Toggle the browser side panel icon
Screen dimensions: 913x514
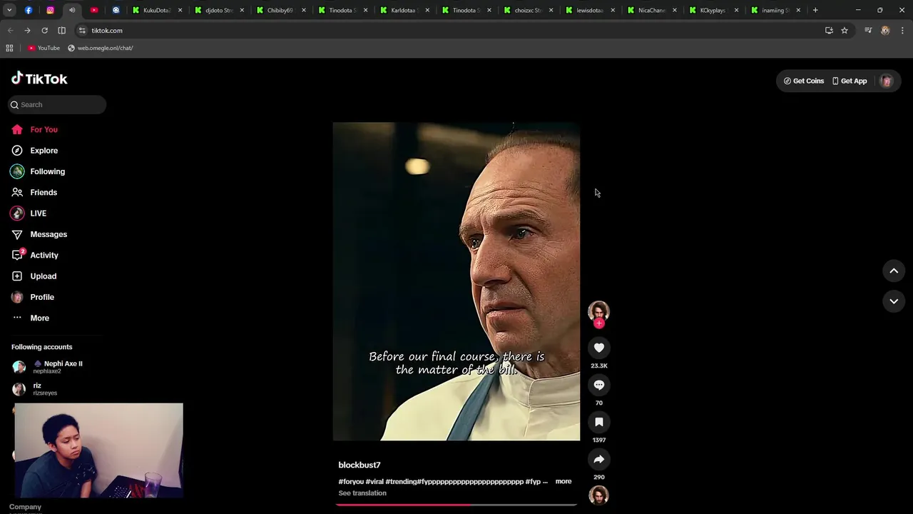pyautogui.click(x=61, y=31)
